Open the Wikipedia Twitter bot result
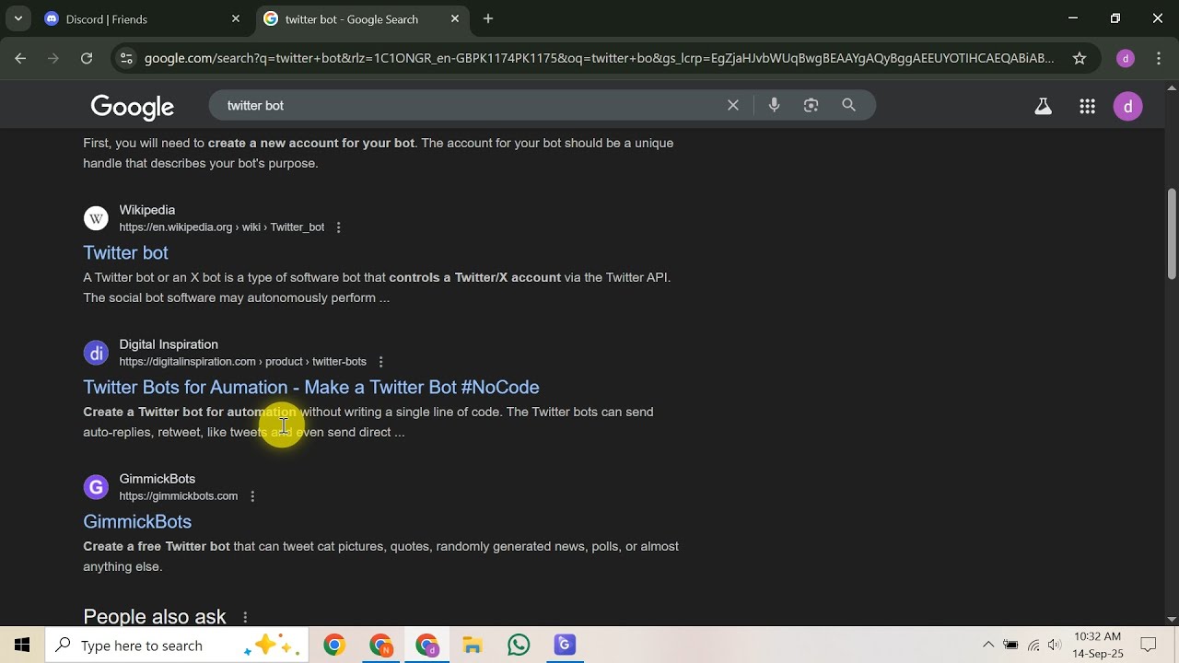The height and width of the screenshot is (663, 1179). click(x=125, y=252)
